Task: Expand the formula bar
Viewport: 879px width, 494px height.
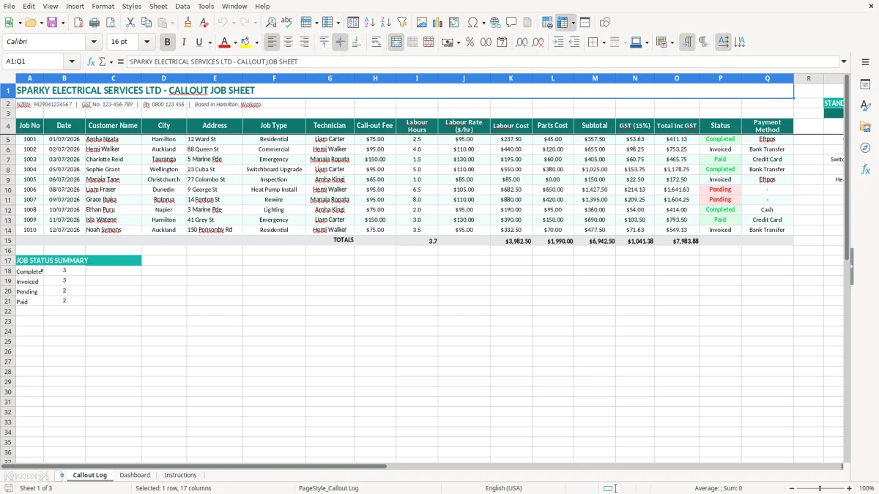Action: click(x=844, y=61)
